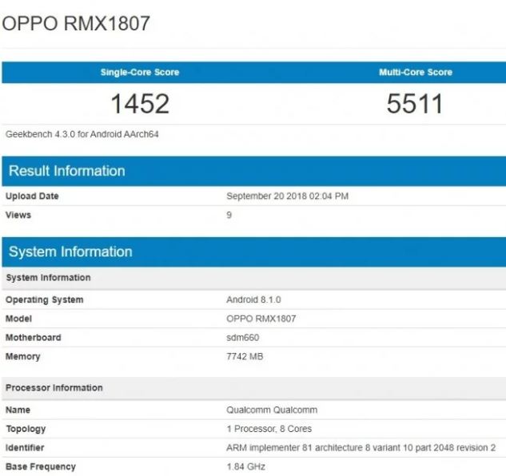Click the gray System Information subheader row

click(254, 278)
